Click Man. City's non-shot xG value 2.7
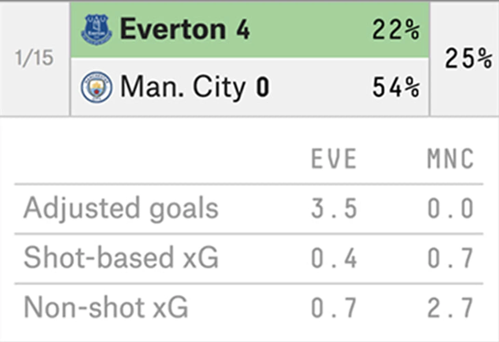The image size is (499, 342). pyautogui.click(x=450, y=308)
